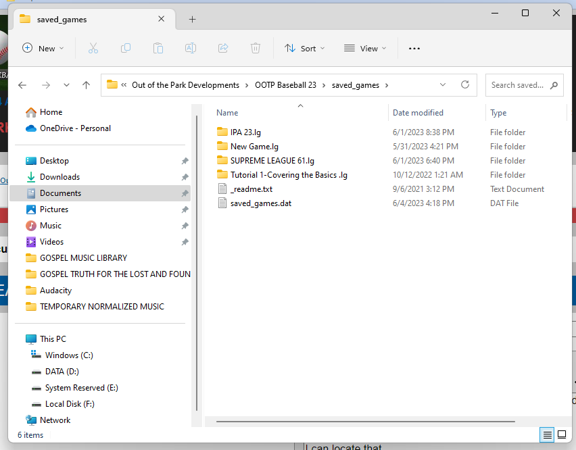
Task: Open the New item dropdown
Action: pos(43,48)
